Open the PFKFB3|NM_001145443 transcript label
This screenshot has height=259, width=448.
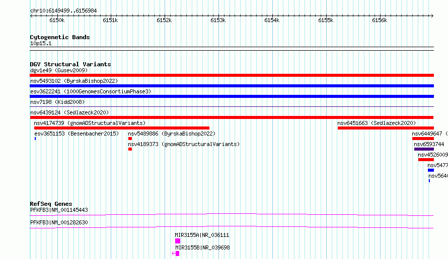59,210
